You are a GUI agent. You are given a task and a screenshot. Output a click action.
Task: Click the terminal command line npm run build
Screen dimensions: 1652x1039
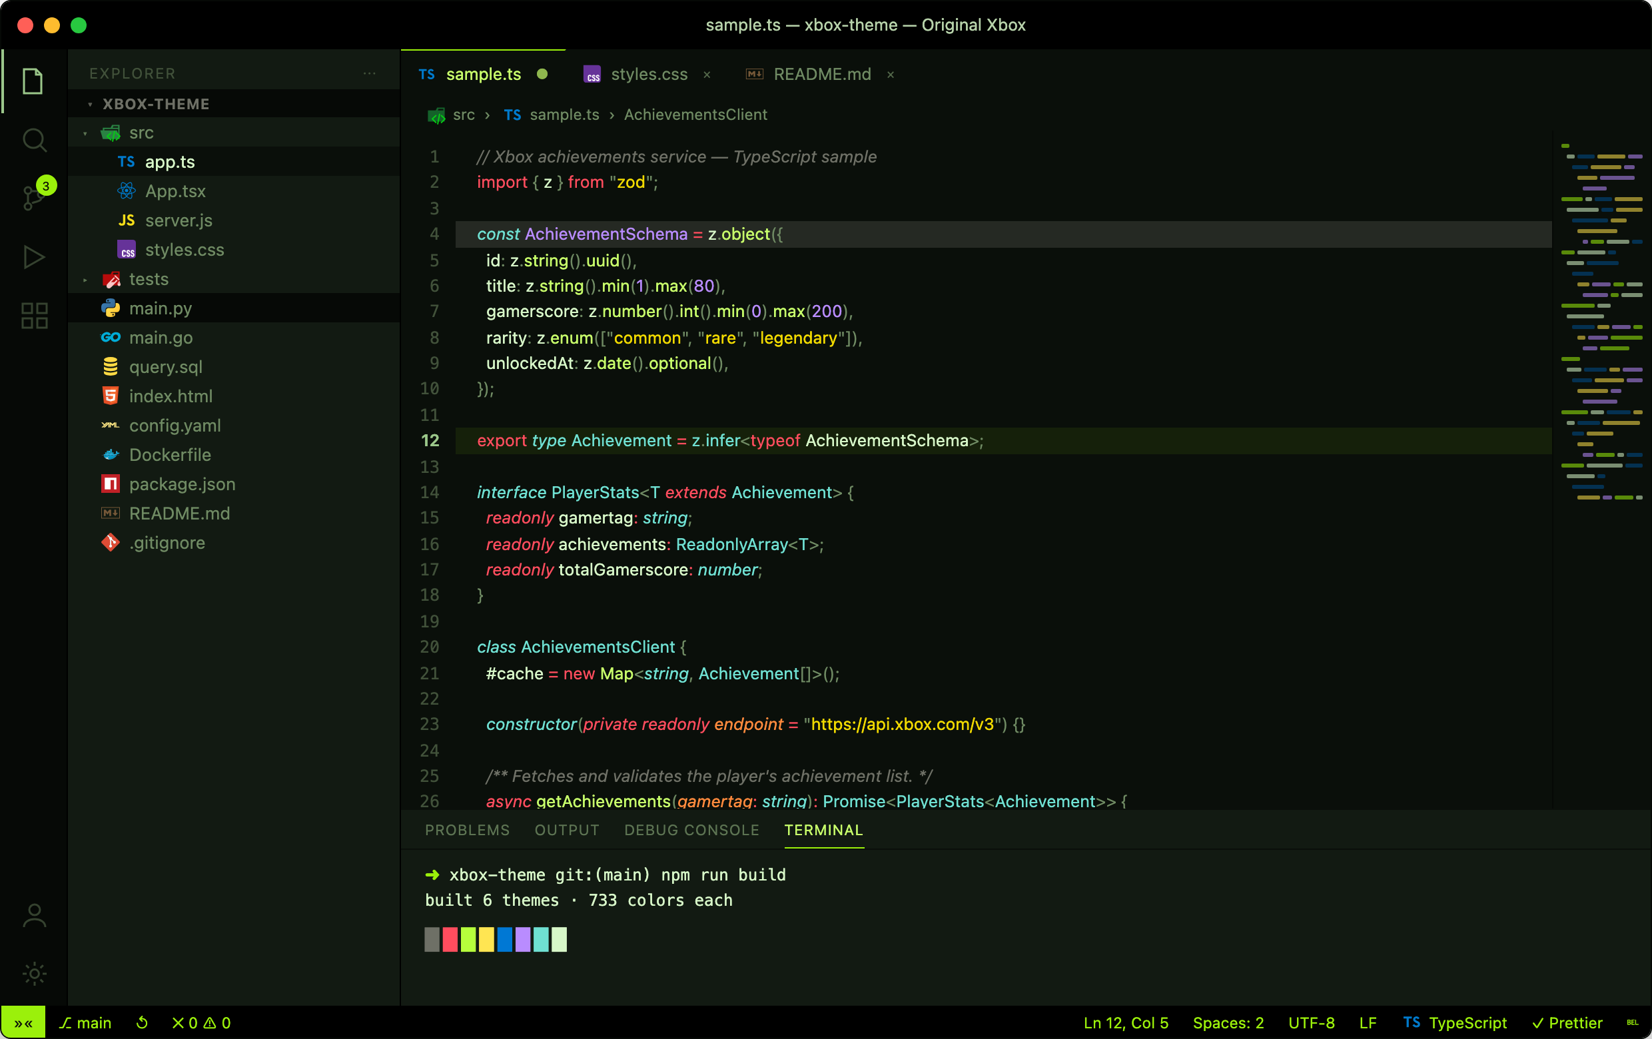605,874
